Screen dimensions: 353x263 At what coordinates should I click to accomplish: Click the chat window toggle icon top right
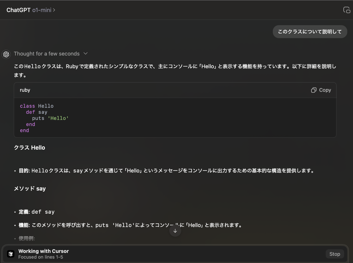[347, 10]
